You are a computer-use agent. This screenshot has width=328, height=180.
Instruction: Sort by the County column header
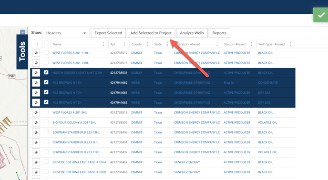(x=136, y=44)
